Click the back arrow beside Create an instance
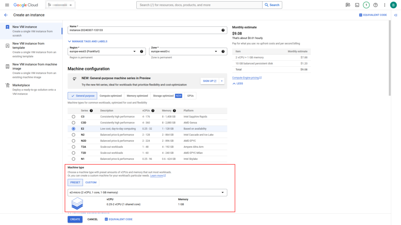The image size is (401, 225). [x=6, y=15]
